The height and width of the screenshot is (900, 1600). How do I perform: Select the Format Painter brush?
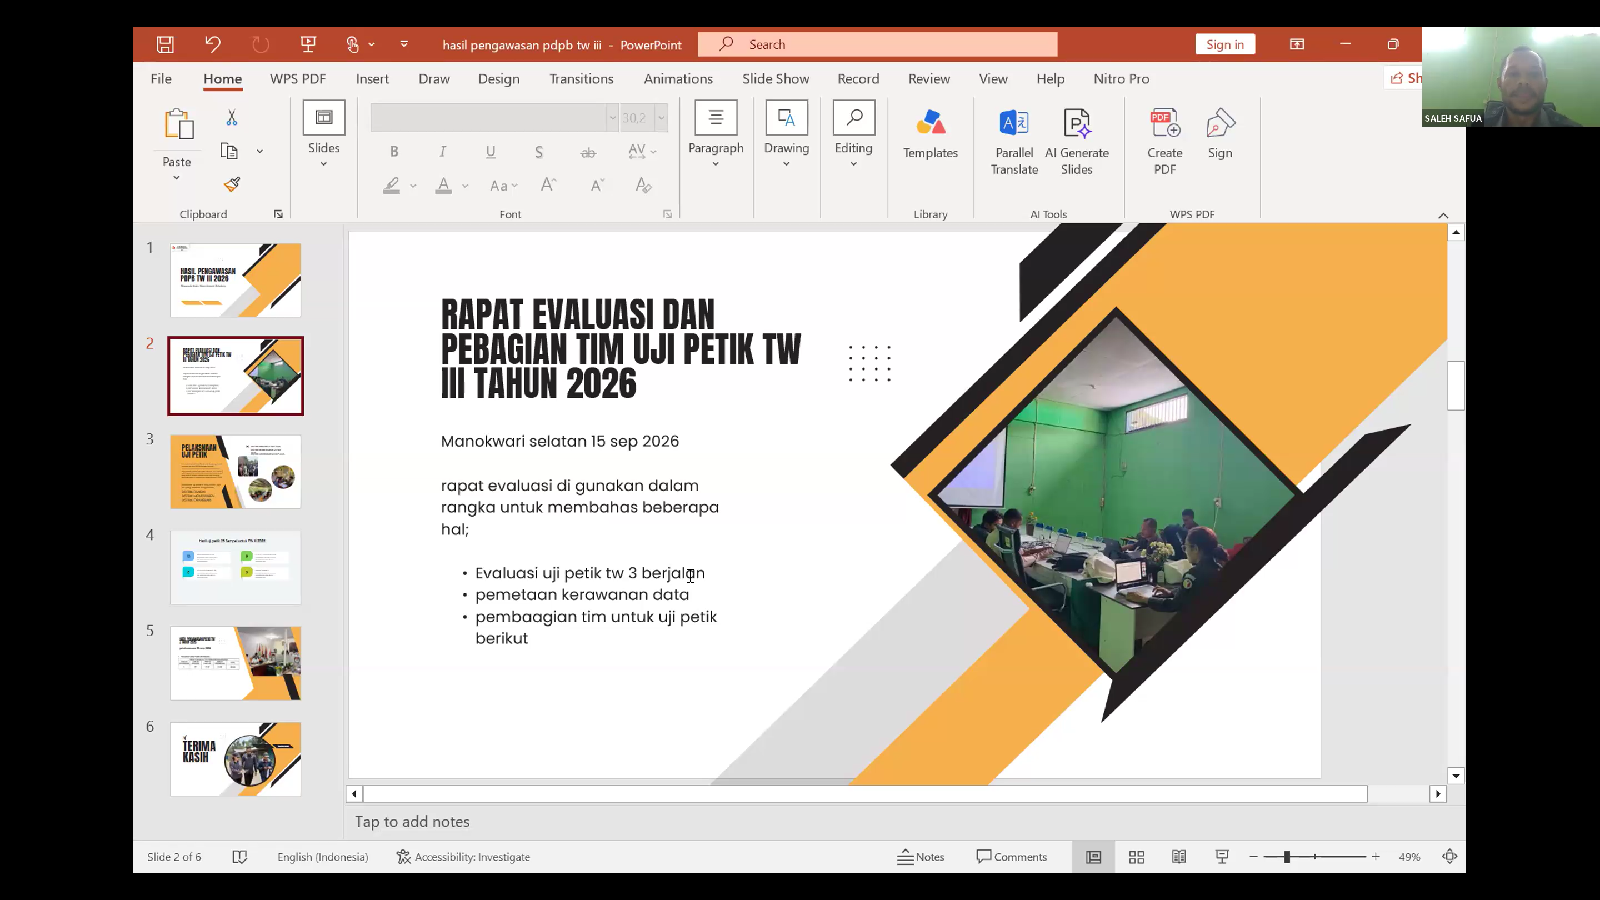232,184
